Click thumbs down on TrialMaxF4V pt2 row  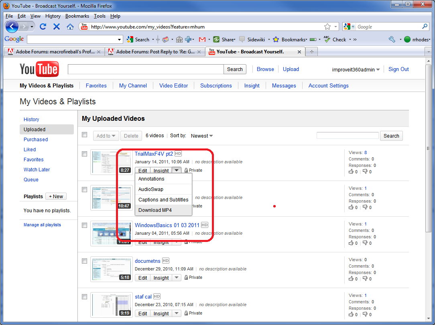click(365, 172)
